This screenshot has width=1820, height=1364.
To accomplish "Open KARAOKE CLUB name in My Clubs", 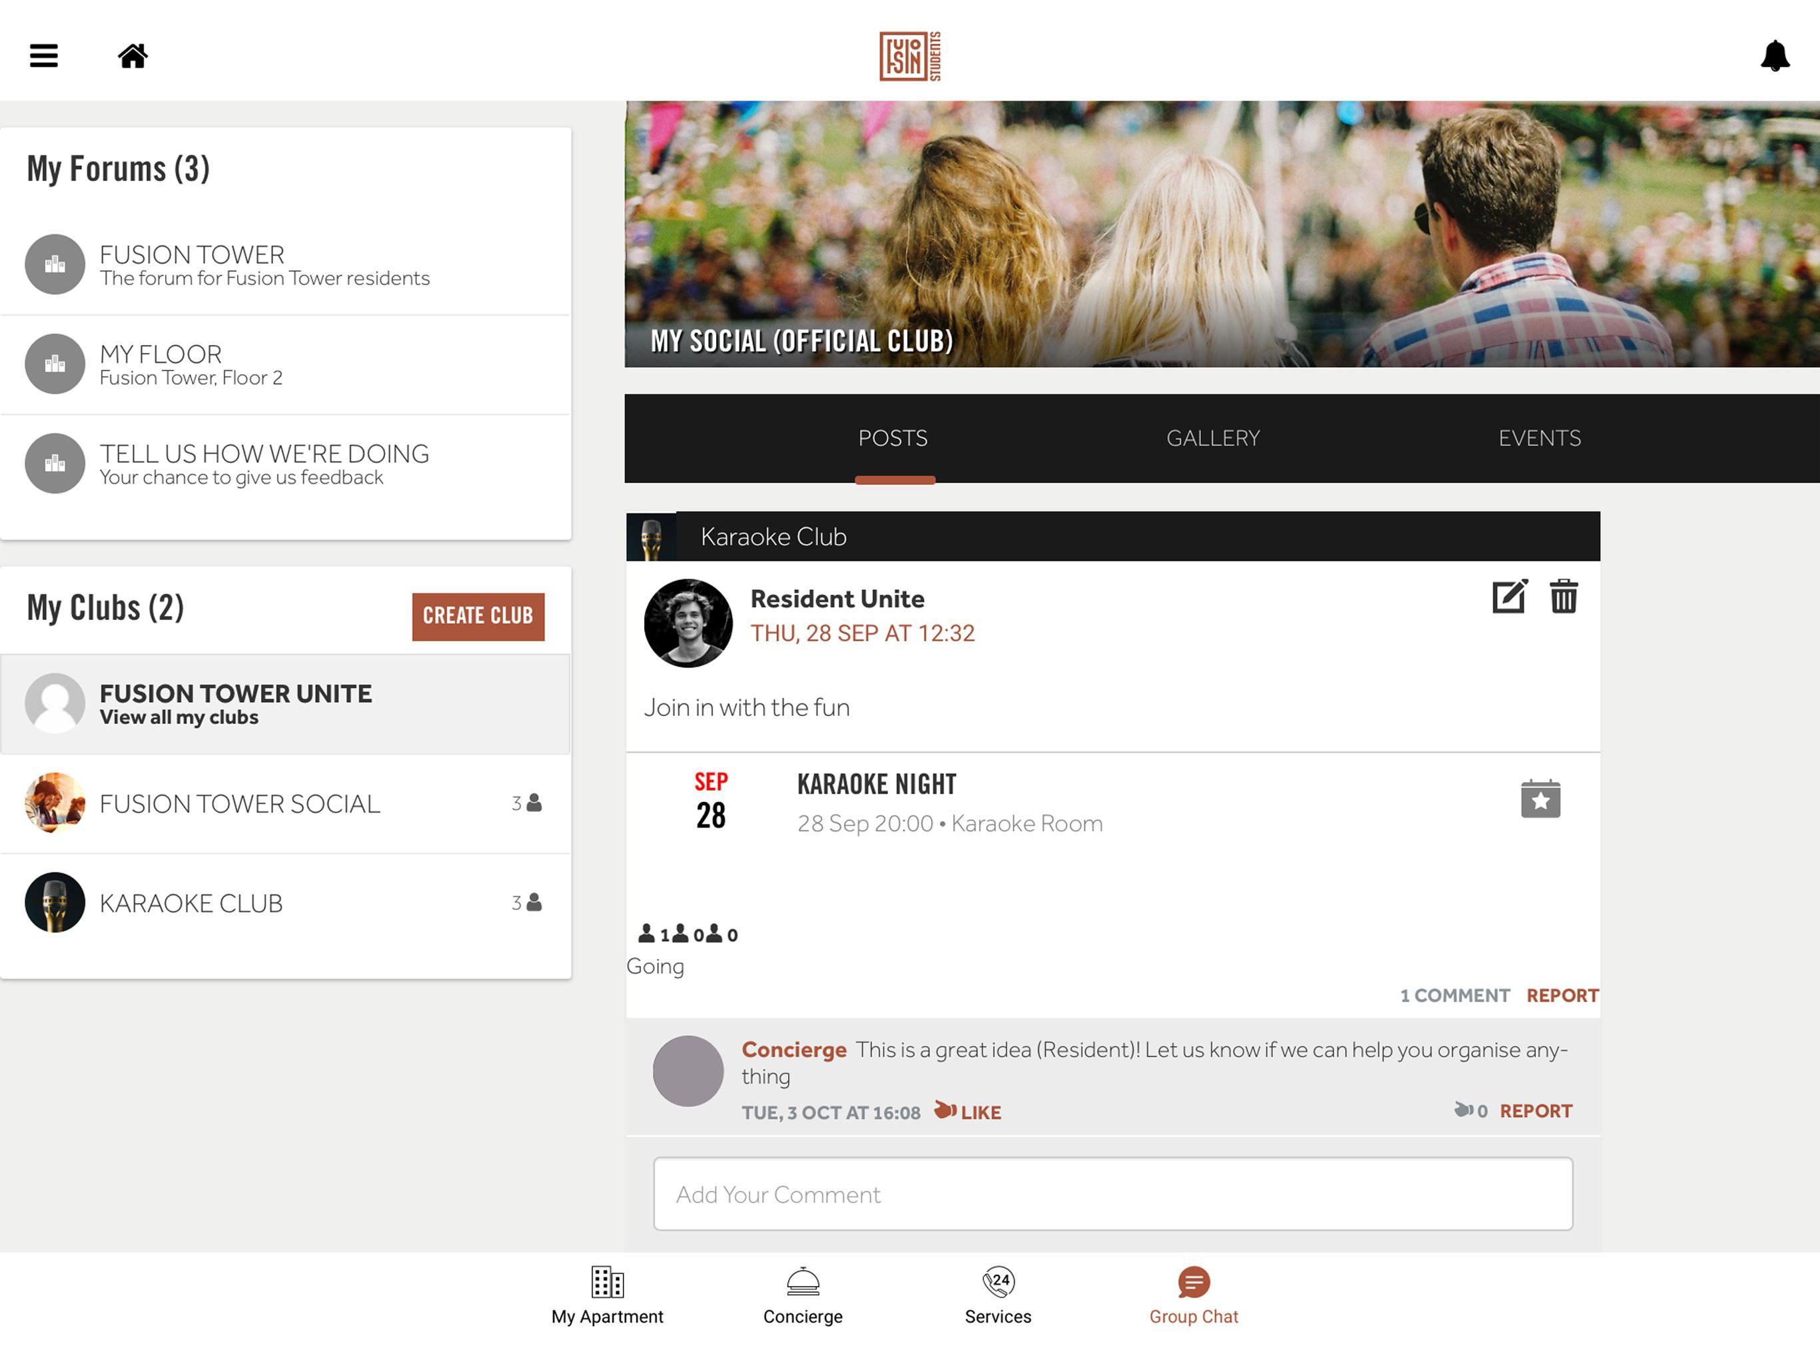I will click(x=191, y=902).
